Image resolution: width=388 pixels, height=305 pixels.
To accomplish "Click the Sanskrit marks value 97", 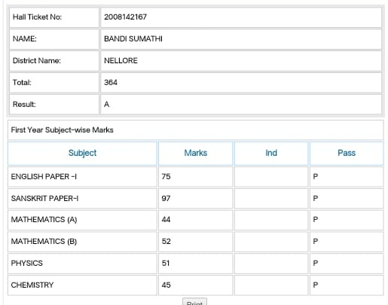I will click(166, 199).
